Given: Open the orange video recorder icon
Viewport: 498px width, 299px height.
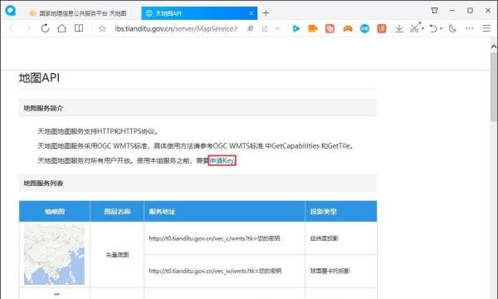Looking at the screenshot, I should pos(313,28).
